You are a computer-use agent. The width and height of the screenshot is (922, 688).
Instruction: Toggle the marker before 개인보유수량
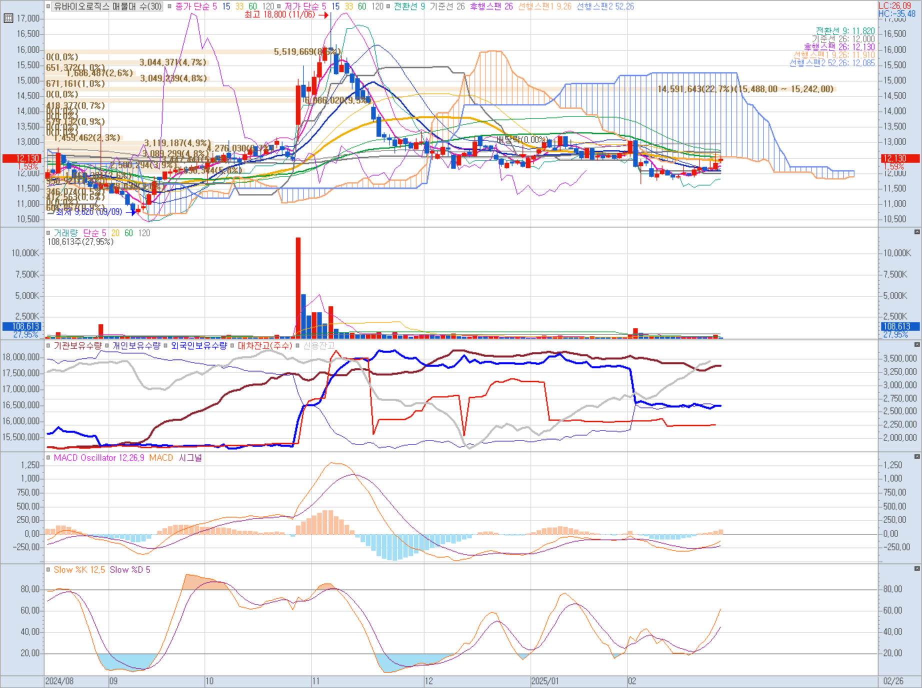(x=107, y=345)
